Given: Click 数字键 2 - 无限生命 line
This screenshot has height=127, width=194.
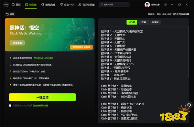Looking at the screenshot, I should [113, 35].
